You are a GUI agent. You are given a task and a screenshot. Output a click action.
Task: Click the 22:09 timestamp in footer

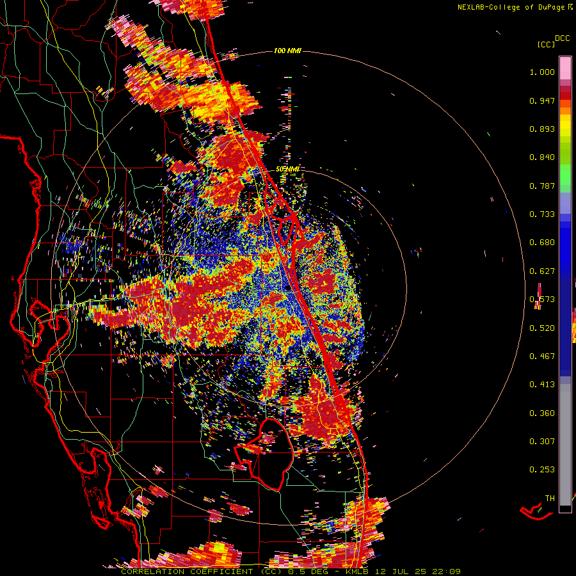(x=446, y=572)
